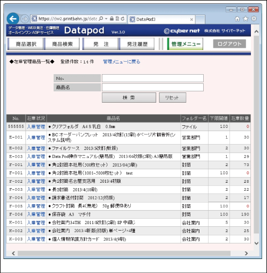Click the compatibility view icon in address bar
Image resolution: width=267 pixels, height=273 pixels.
(117, 18)
